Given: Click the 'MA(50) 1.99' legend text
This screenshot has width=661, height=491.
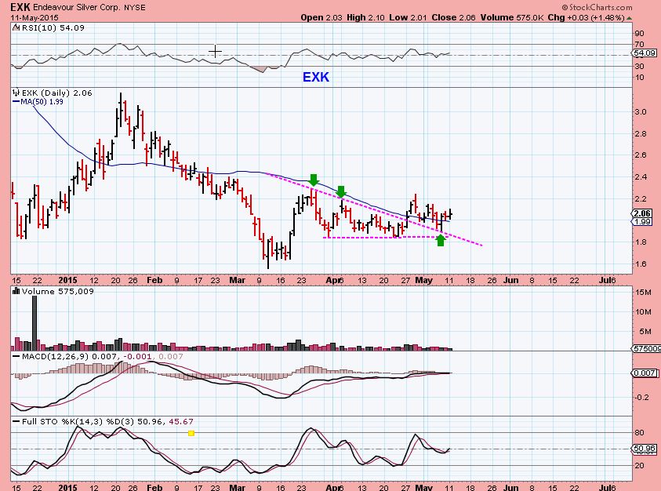Looking at the screenshot, I should click(42, 102).
